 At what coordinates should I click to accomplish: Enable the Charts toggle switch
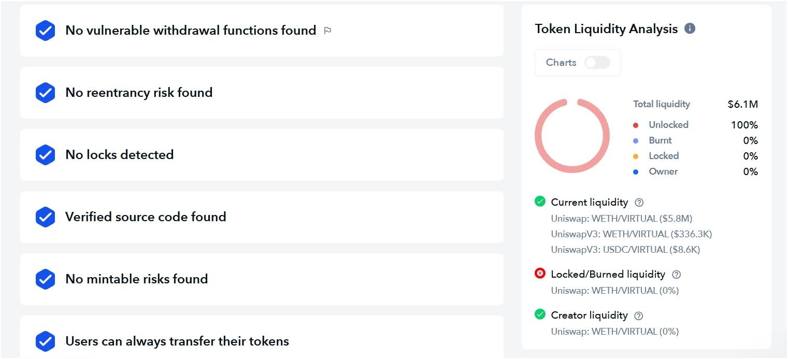point(596,62)
